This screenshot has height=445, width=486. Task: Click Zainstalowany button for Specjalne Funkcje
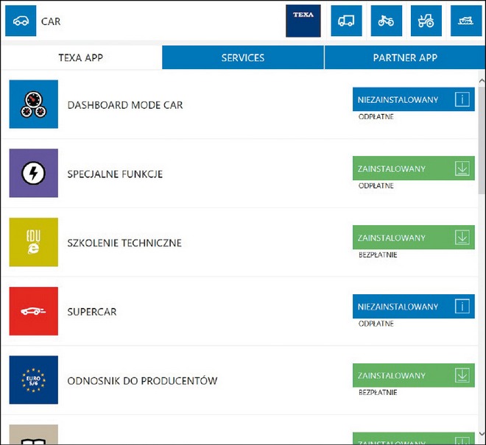tap(413, 168)
